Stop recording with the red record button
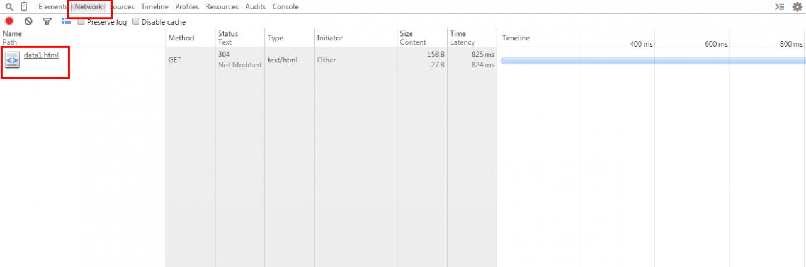This screenshot has width=806, height=267. click(x=9, y=21)
